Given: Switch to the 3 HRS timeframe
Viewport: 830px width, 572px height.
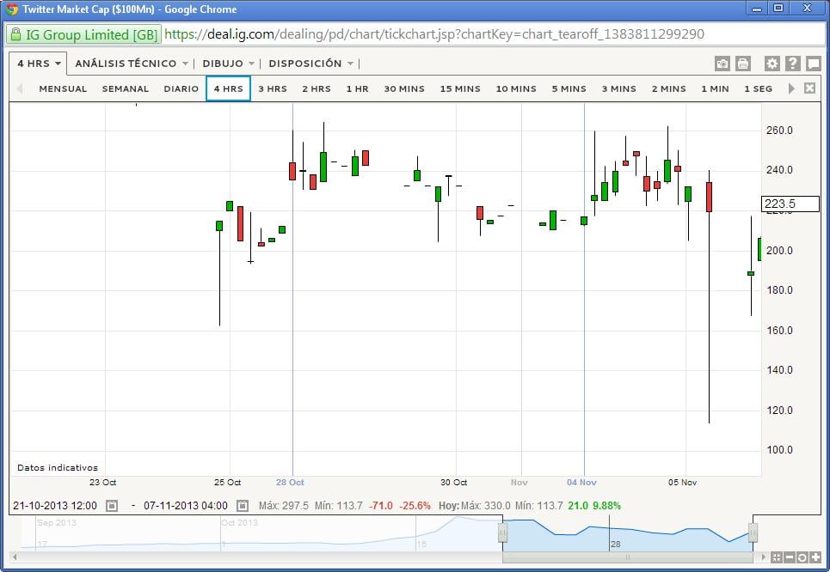Looking at the screenshot, I should click(273, 88).
